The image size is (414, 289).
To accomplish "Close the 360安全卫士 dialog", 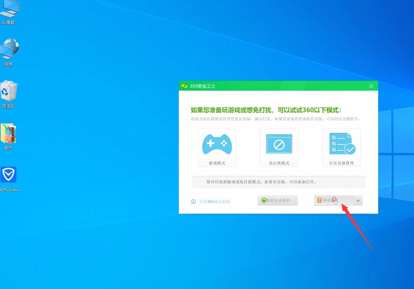I will click(371, 86).
